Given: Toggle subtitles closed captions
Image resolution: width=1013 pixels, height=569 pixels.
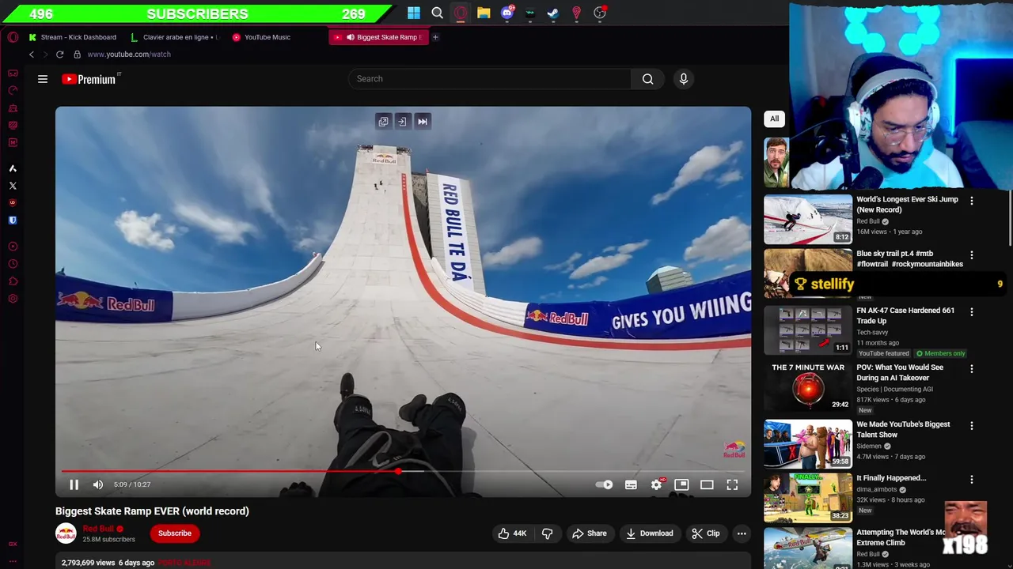Looking at the screenshot, I should [631, 484].
